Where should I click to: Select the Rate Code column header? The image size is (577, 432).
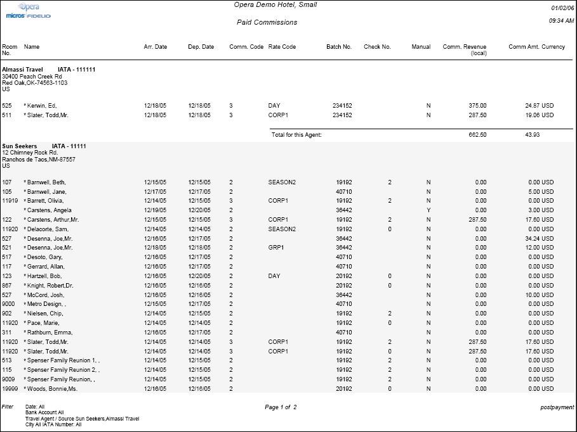(x=282, y=47)
